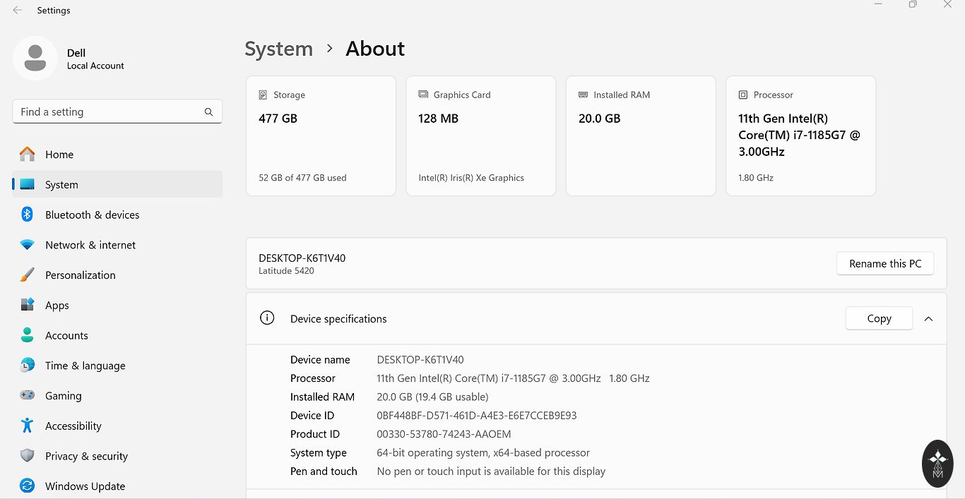Collapse the Device specifications section
Viewport: 965px width, 499px height.
[x=928, y=319]
